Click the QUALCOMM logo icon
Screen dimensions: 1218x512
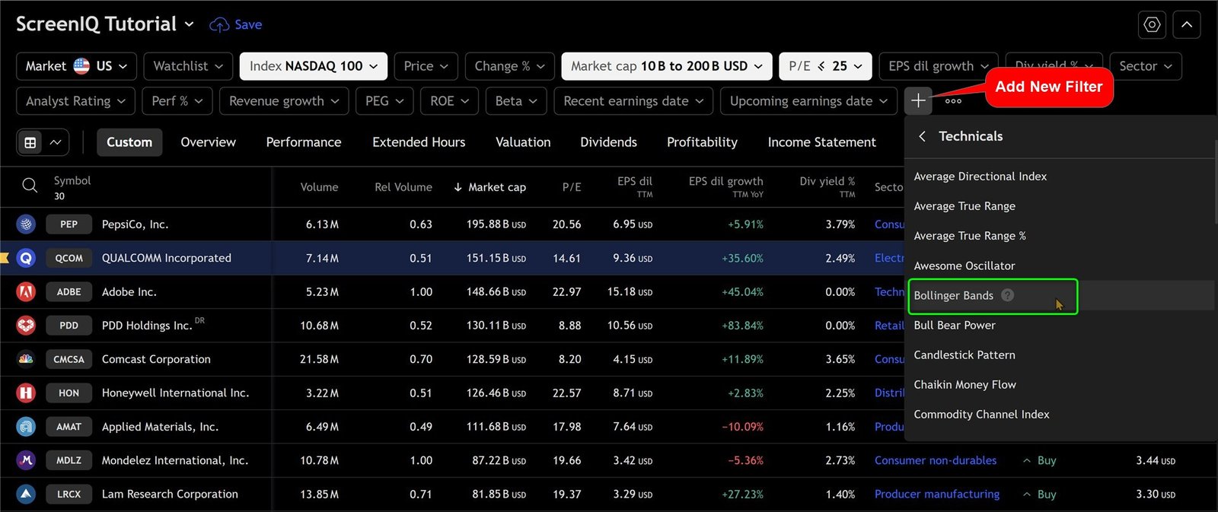[26, 258]
